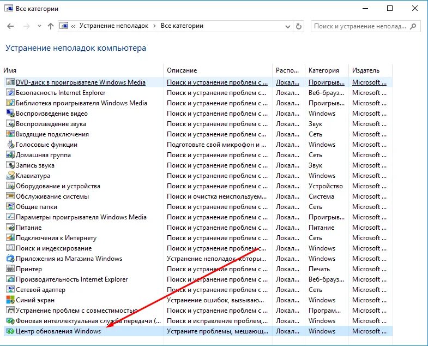This screenshot has width=428, height=346.
Task: Click category cell 'Печать'
Action: (x=319, y=269)
